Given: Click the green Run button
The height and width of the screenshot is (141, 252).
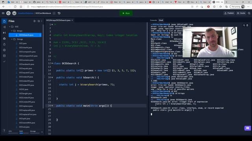Looking at the screenshot, I should [126, 13].
